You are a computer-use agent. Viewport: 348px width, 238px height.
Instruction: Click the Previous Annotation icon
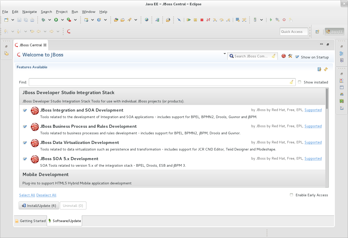point(19,31)
